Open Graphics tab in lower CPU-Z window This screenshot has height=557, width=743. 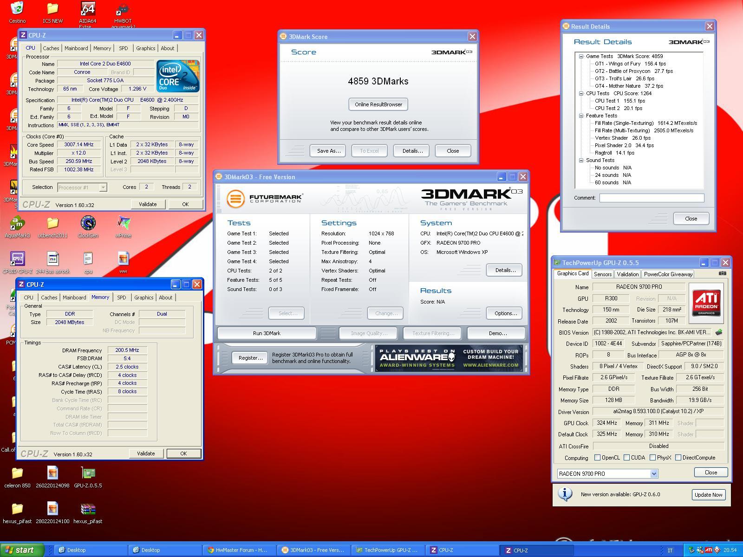(143, 298)
